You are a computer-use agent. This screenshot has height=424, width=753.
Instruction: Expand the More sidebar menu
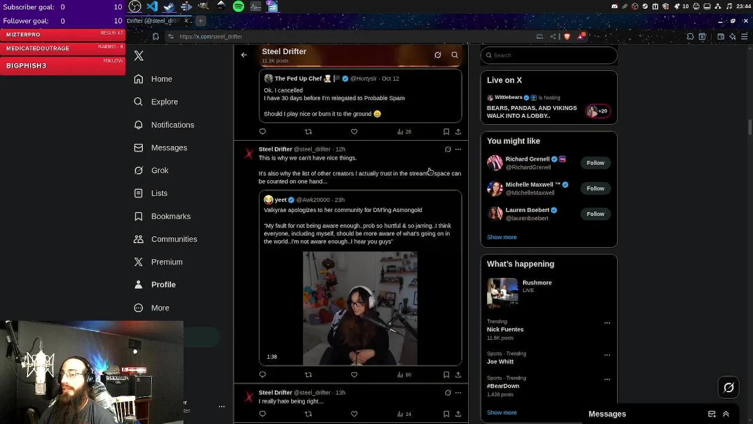tap(152, 308)
